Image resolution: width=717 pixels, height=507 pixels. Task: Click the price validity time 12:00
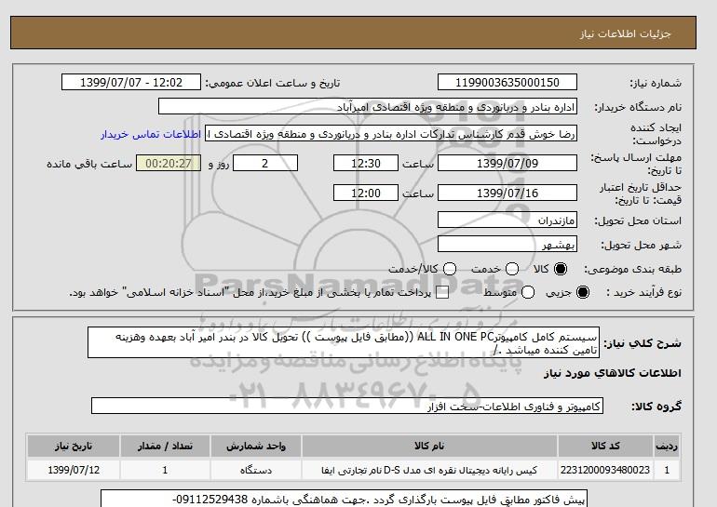(x=366, y=193)
